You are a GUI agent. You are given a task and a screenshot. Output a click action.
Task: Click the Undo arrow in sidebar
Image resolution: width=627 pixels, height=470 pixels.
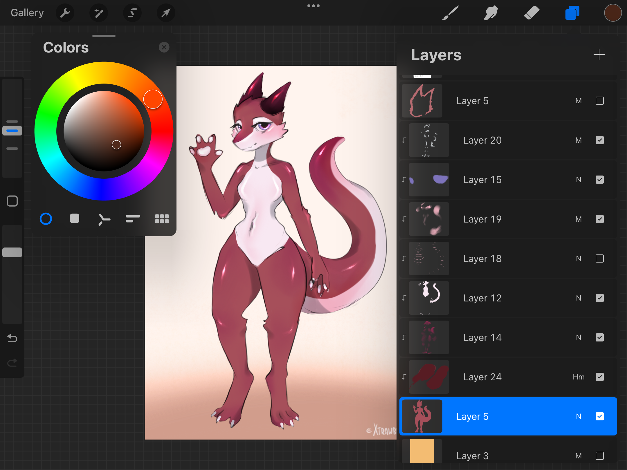coord(12,338)
